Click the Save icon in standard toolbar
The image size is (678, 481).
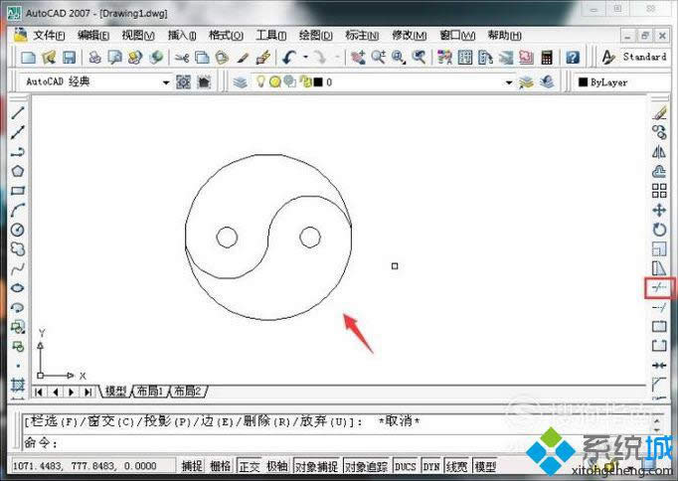coord(69,58)
